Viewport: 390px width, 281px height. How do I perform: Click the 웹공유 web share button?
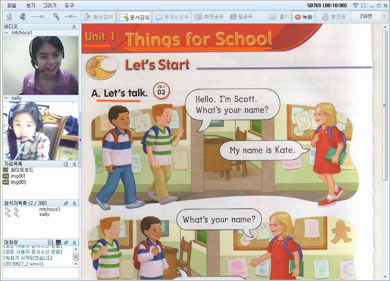[x=241, y=17]
